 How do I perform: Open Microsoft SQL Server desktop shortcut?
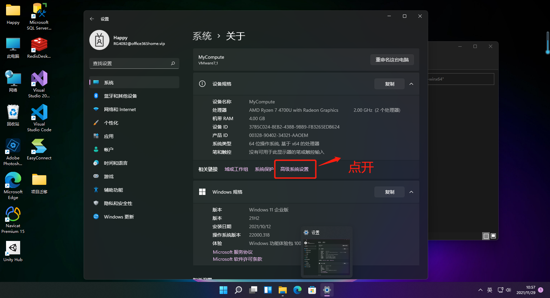click(39, 16)
